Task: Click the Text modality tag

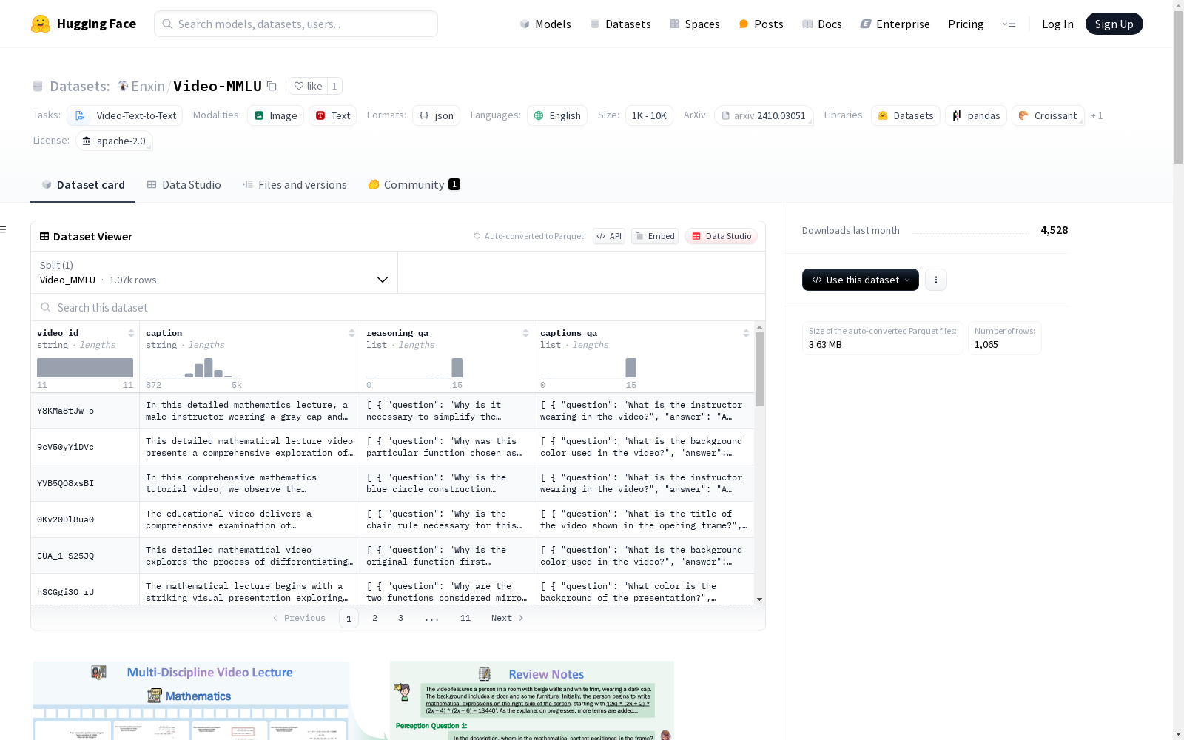Action: click(x=333, y=115)
